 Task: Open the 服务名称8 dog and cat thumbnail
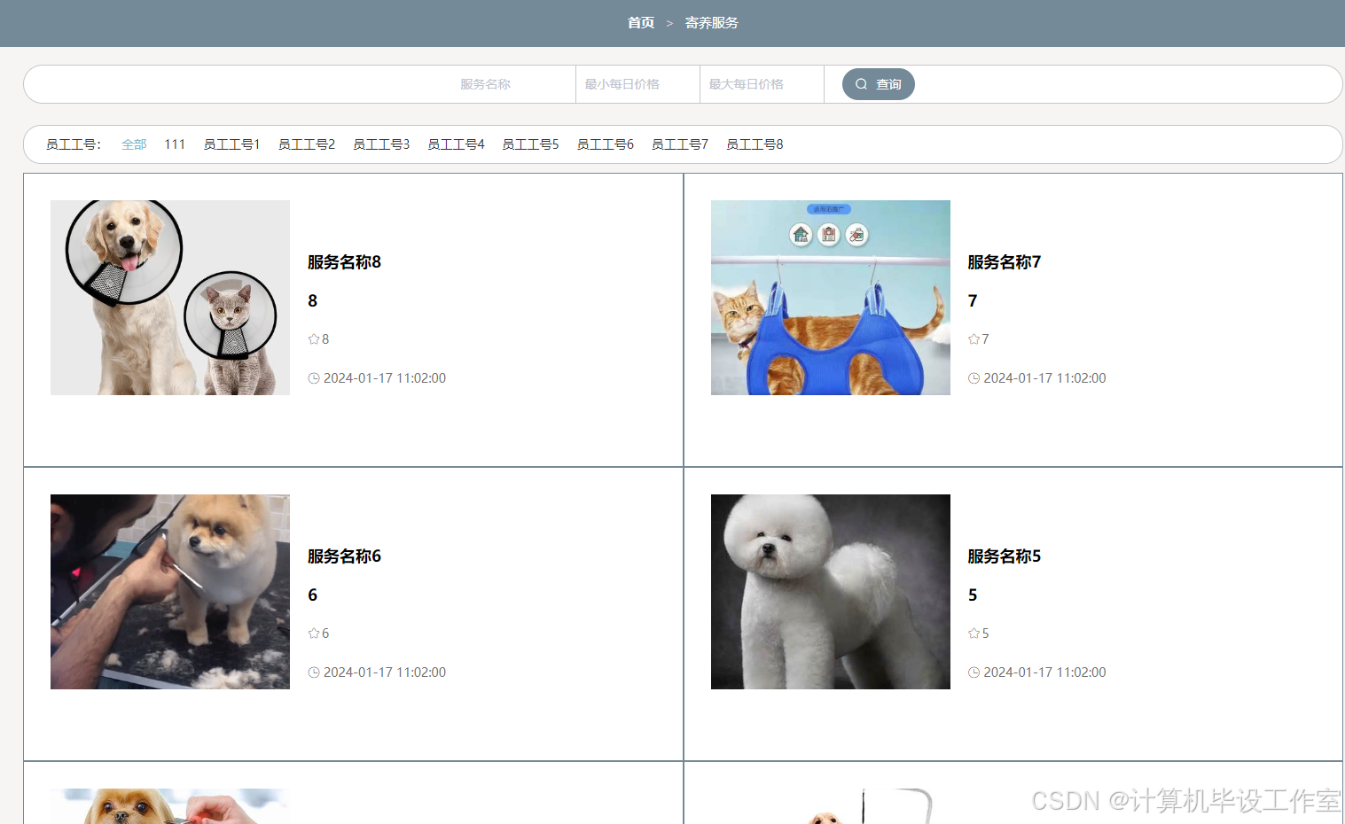[170, 298]
